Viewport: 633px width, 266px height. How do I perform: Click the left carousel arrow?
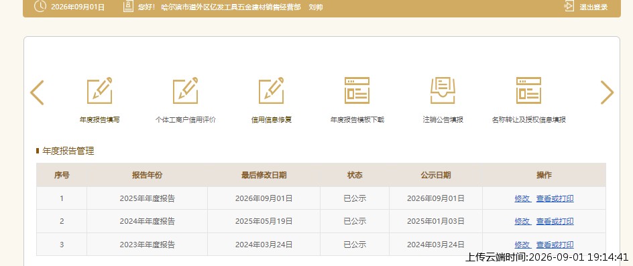37,92
